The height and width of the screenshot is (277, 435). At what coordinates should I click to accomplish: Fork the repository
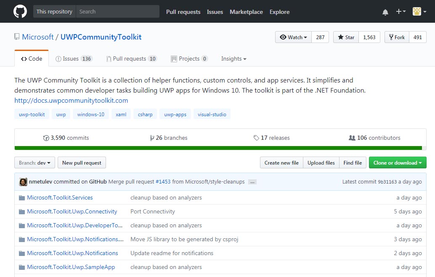(x=397, y=37)
